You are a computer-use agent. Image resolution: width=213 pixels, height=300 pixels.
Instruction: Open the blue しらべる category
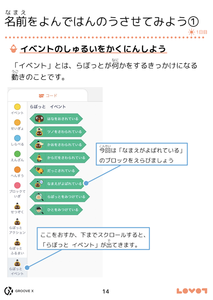[17, 138]
